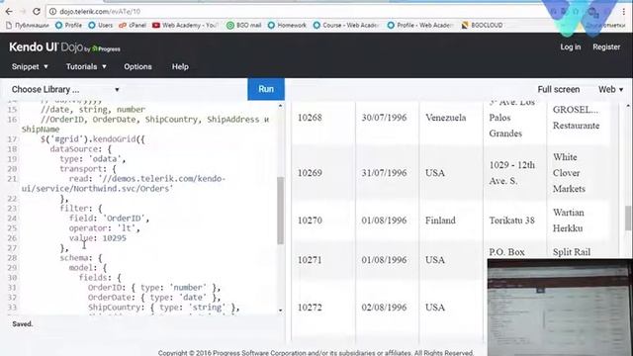Image resolution: width=633 pixels, height=356 pixels.
Task: Click the code line operator: 'lt'
Action: (104, 228)
